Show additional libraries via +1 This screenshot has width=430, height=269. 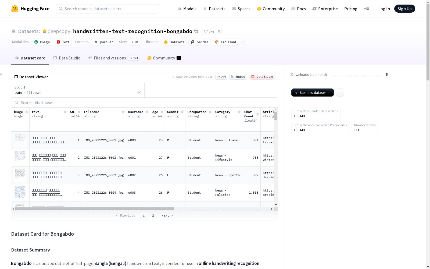[x=243, y=42]
